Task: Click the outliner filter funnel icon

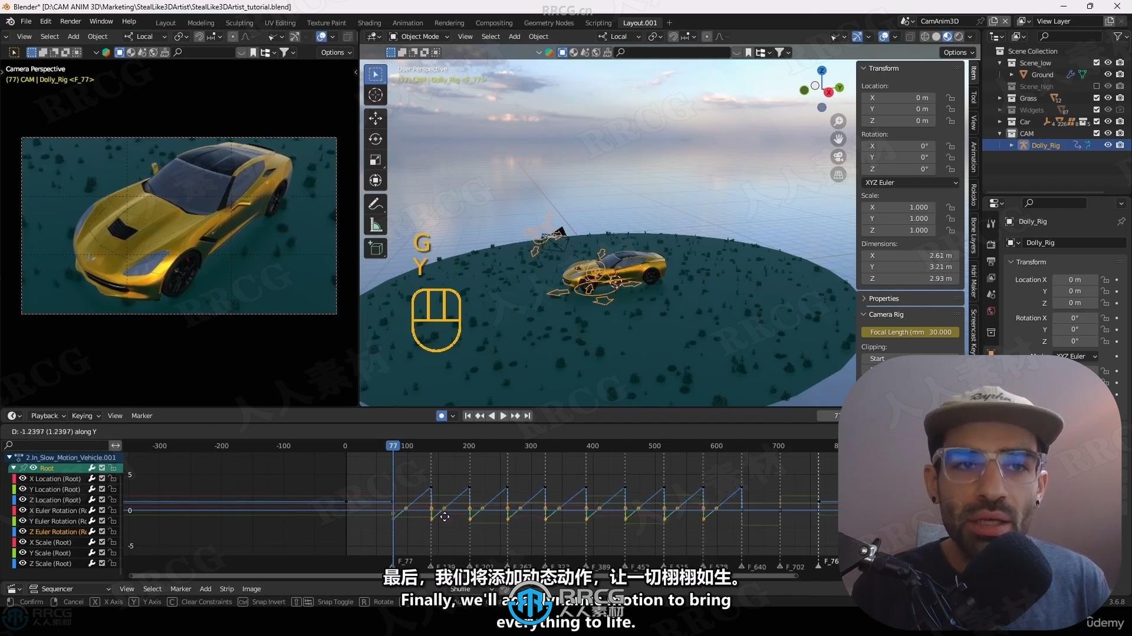Action: [1117, 37]
